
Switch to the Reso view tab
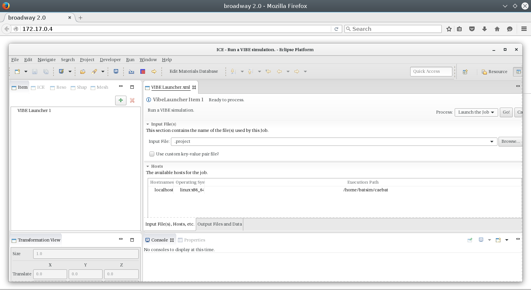coord(58,87)
